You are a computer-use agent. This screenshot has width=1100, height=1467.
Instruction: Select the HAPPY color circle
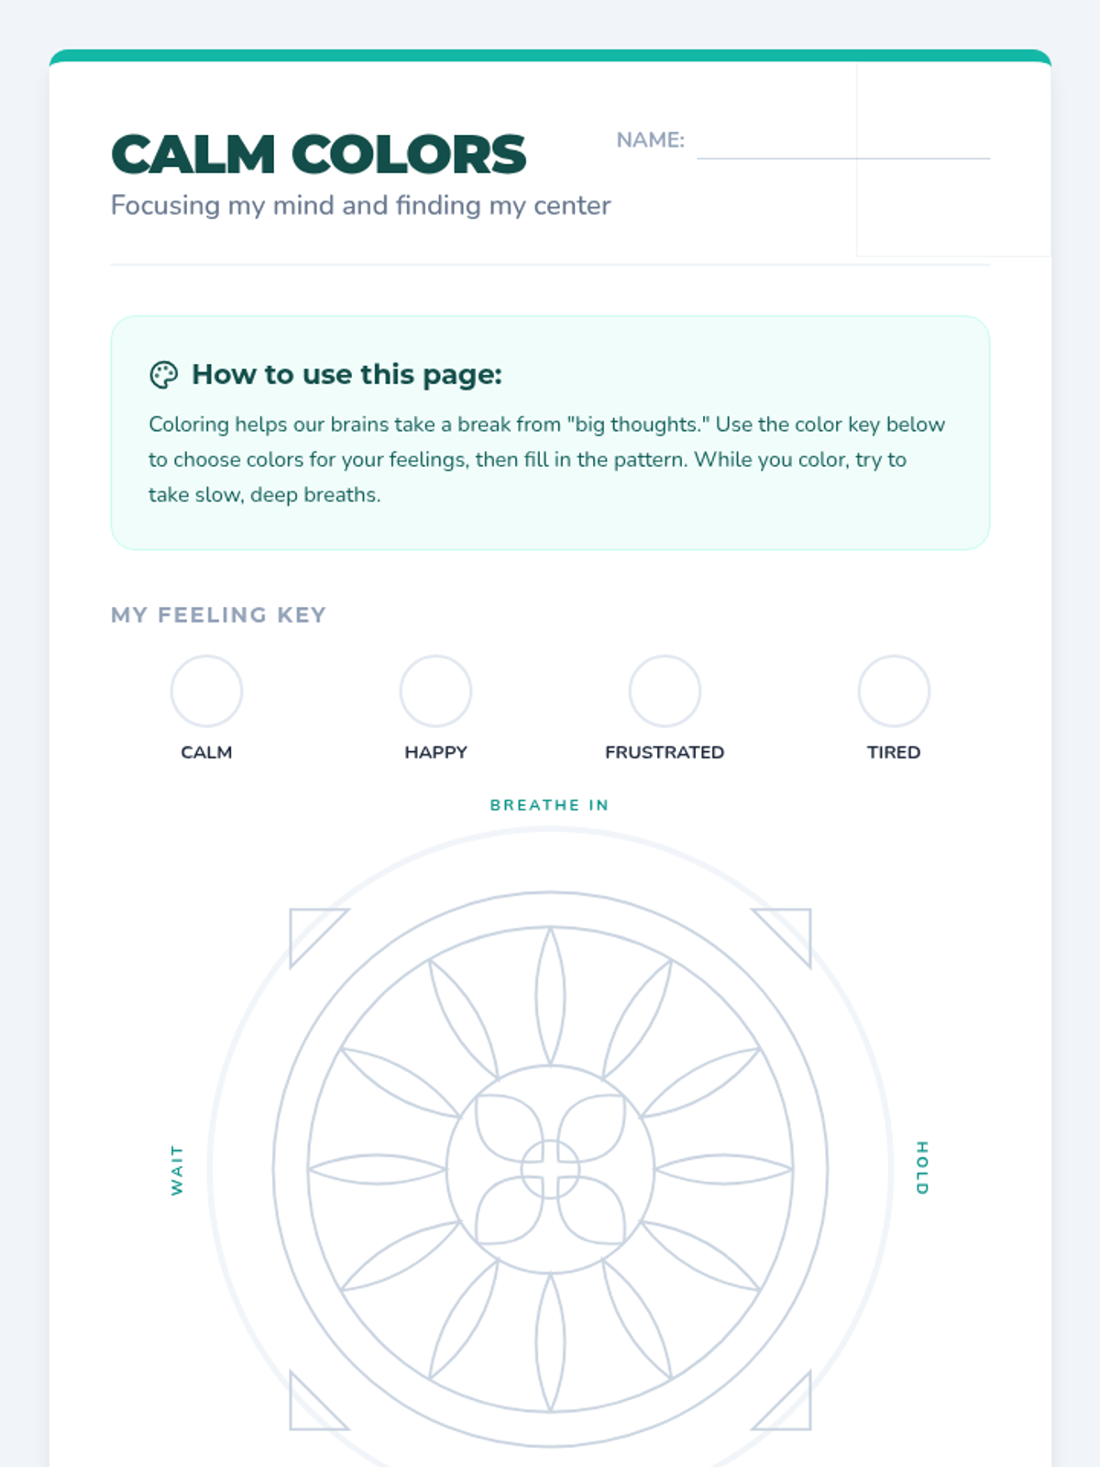coord(435,691)
